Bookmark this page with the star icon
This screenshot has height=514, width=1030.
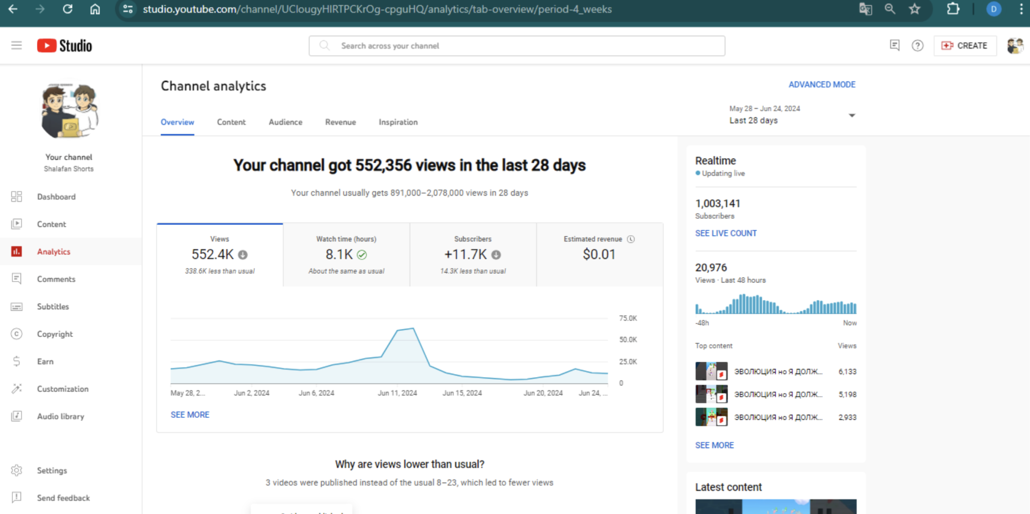point(914,9)
